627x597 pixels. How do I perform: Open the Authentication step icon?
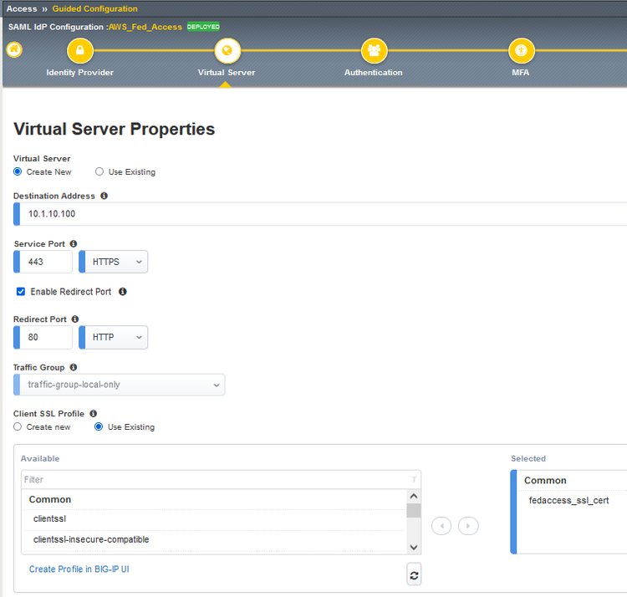click(x=374, y=51)
